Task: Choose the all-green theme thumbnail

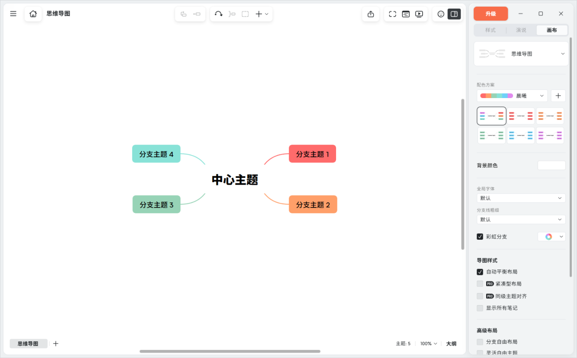Action: [x=491, y=136]
